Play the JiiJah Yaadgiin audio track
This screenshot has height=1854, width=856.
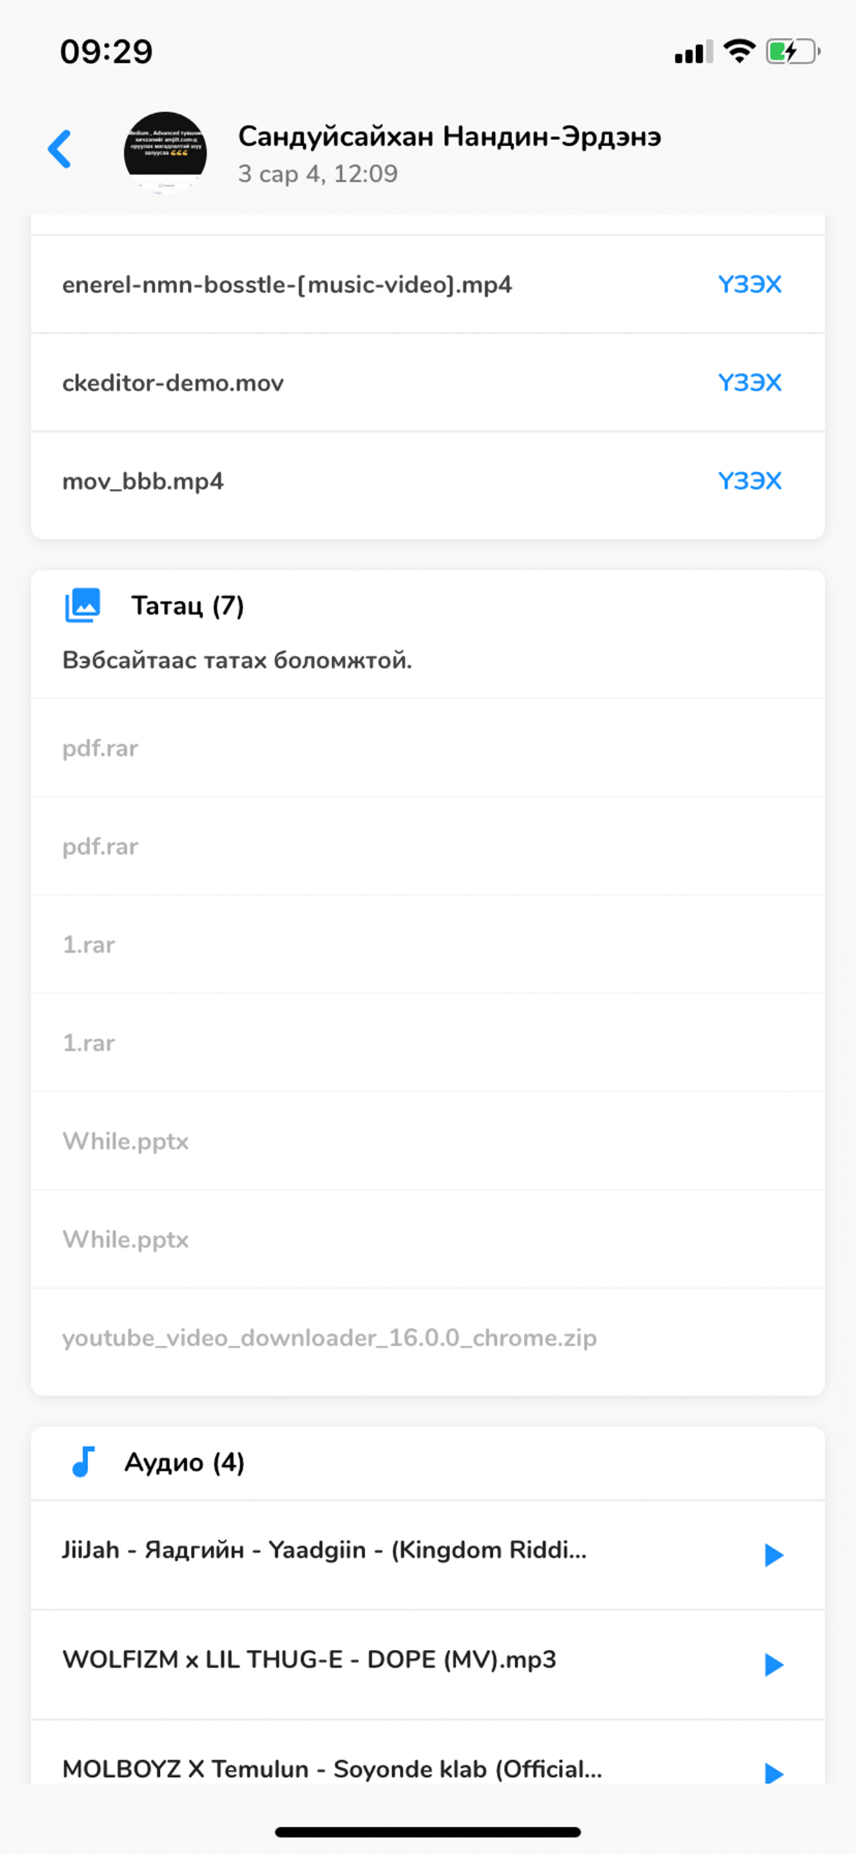click(x=773, y=1555)
